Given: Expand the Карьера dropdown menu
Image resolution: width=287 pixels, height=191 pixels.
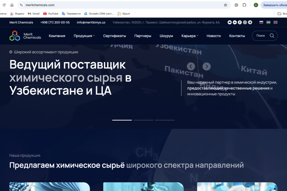Looking at the screenshot, I should [190, 36].
